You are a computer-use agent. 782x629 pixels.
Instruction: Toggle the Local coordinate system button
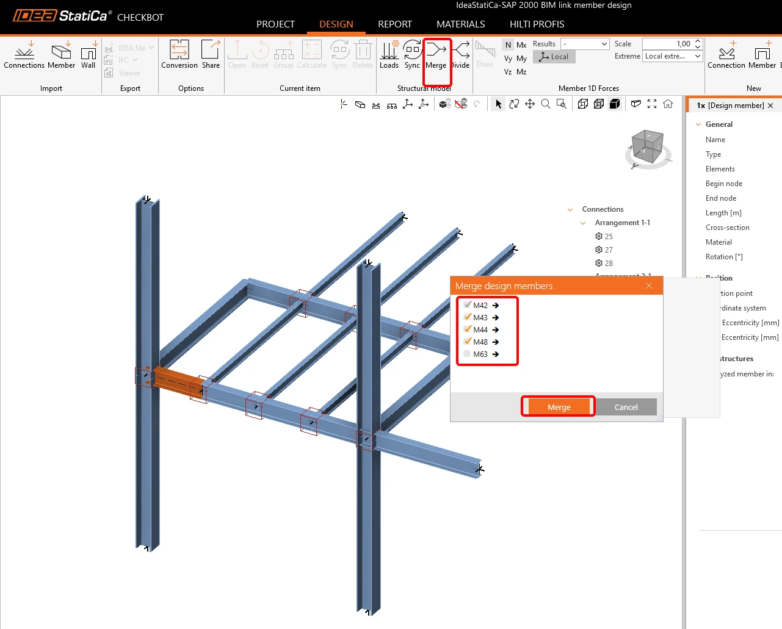pos(554,57)
